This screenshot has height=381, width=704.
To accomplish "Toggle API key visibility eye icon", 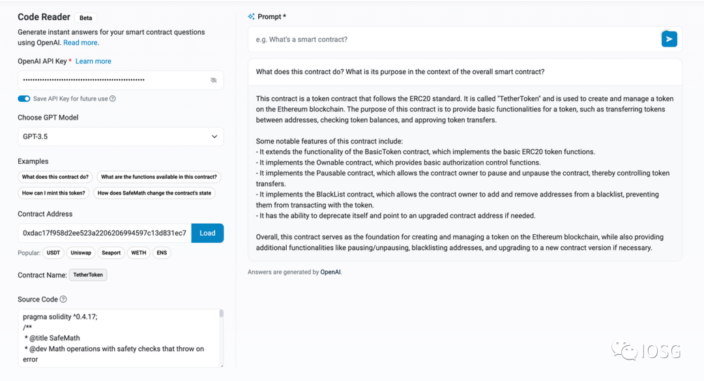I will (x=213, y=80).
